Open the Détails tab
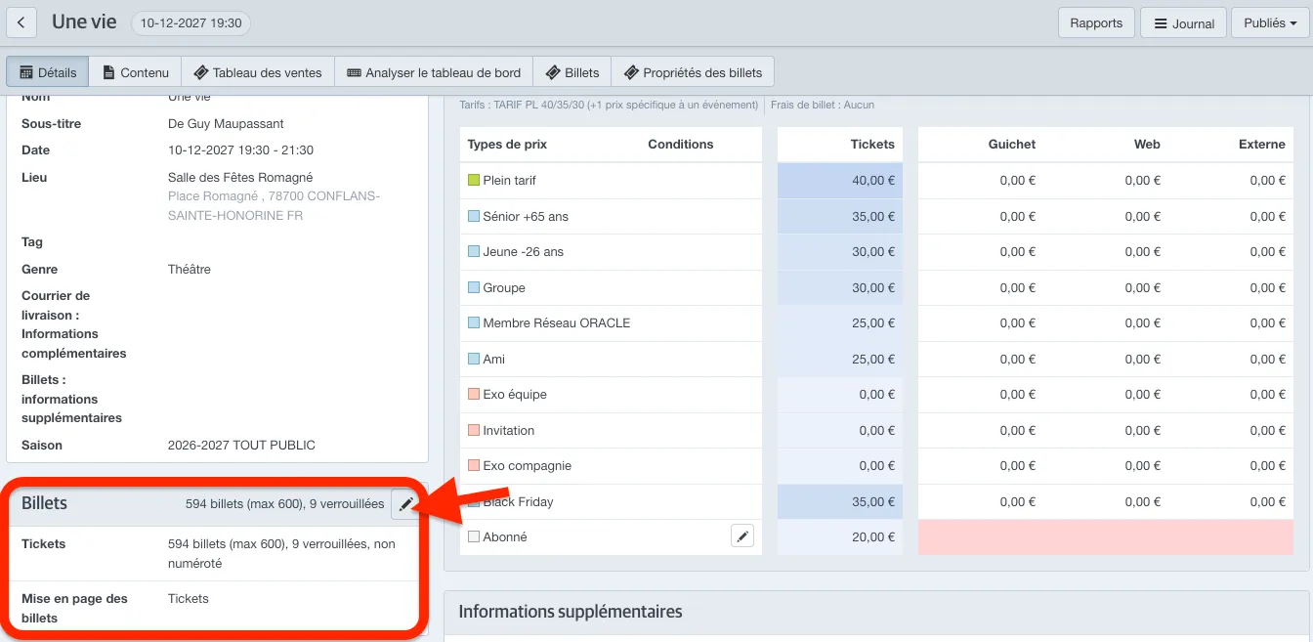The height and width of the screenshot is (642, 1313). tap(48, 72)
